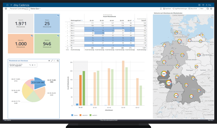Click the 205 cluster marker in Baden-Württemberg
This screenshot has height=128, width=217.
pos(176,96)
